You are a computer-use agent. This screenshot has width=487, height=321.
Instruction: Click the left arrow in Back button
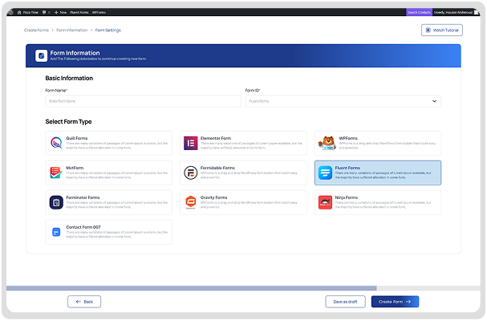79,302
